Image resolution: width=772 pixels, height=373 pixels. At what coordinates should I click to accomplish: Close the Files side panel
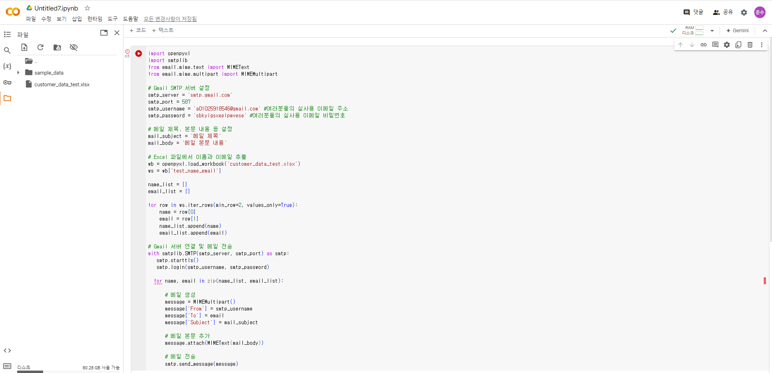click(x=117, y=33)
